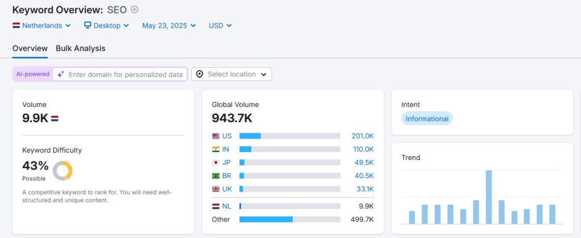Open the Desktop device dropdown
The image size is (581, 238).
pos(107,25)
